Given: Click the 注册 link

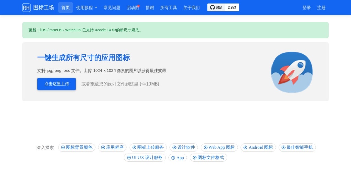Looking at the screenshot, I should [x=321, y=8].
